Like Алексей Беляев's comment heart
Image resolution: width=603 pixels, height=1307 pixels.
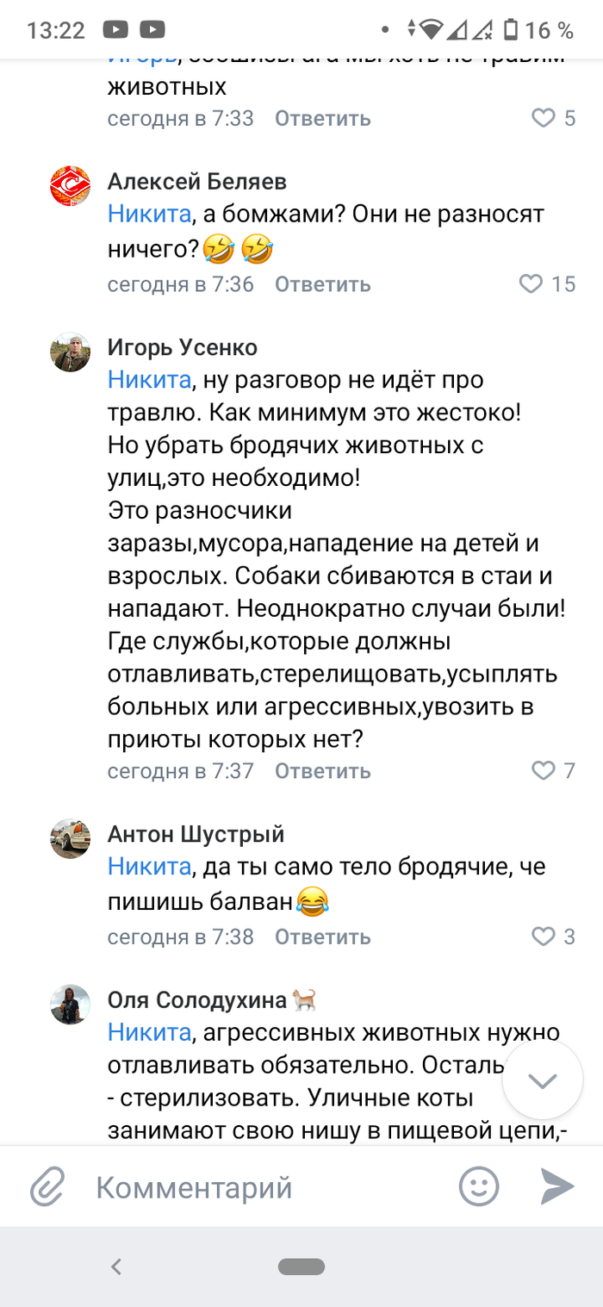(x=532, y=283)
